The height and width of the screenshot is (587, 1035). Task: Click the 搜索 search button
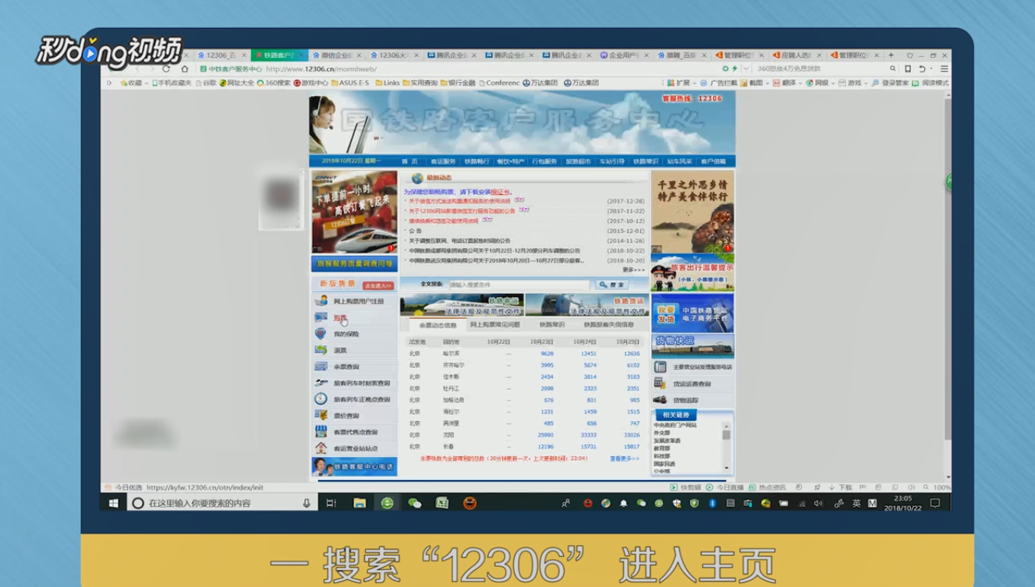tap(612, 285)
